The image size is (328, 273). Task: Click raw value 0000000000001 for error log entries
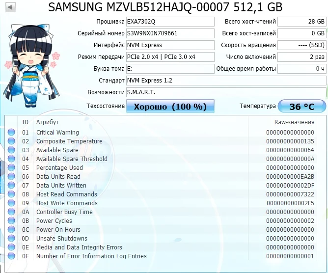[290, 256]
